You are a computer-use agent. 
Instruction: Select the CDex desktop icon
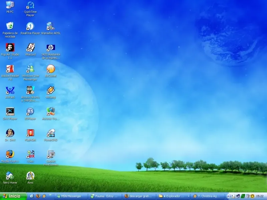tap(30, 156)
